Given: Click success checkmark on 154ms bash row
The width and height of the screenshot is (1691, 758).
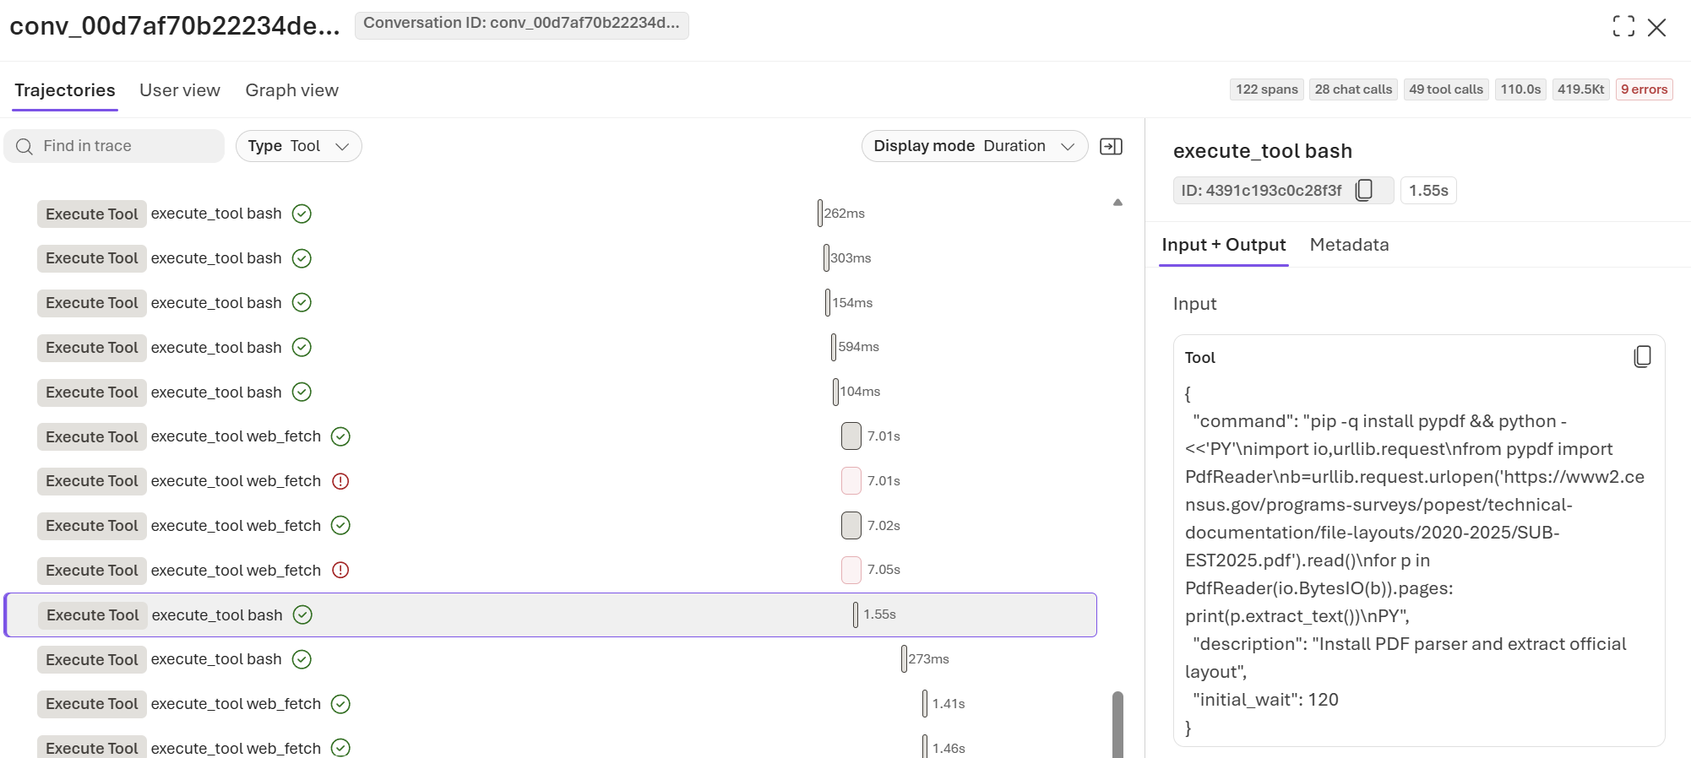Looking at the screenshot, I should [302, 302].
